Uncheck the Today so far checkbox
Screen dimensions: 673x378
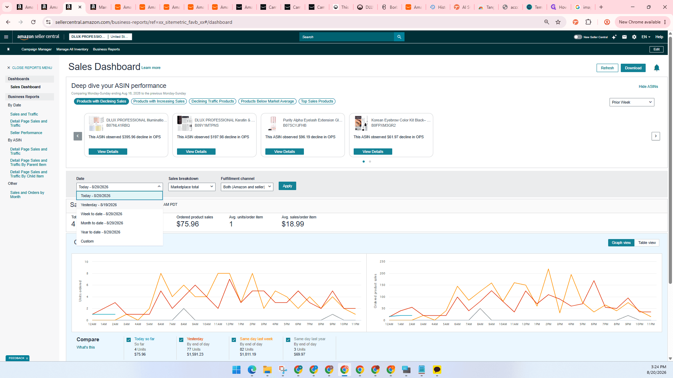(129, 340)
